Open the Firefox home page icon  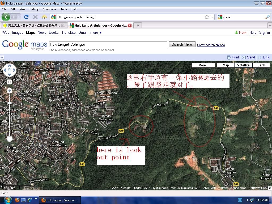44,17
